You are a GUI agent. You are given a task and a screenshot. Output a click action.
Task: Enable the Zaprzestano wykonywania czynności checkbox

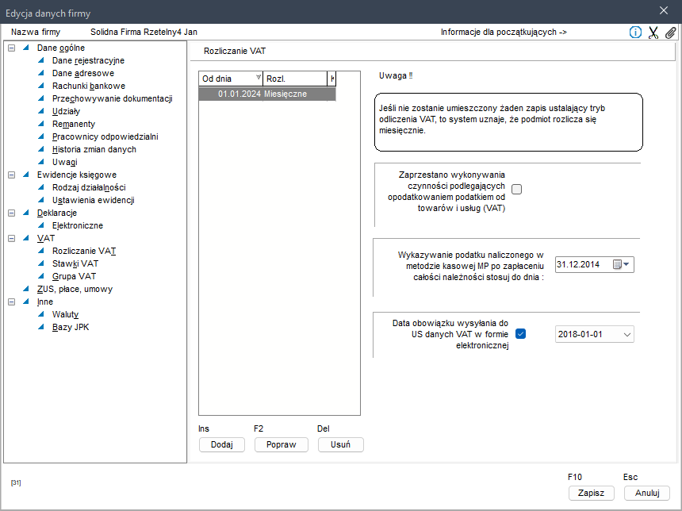(517, 189)
